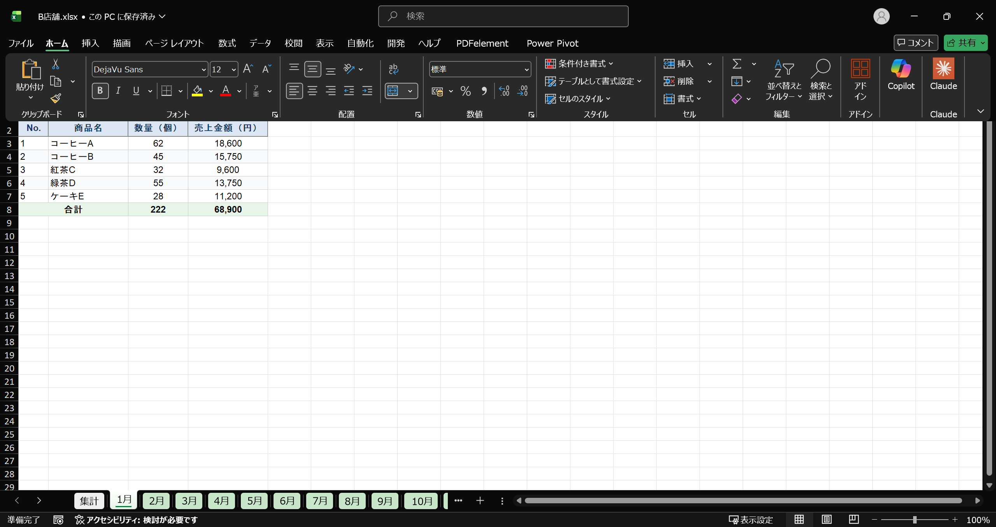The height and width of the screenshot is (527, 996).
Task: Toggle wrap text in cells
Action: tap(393, 69)
